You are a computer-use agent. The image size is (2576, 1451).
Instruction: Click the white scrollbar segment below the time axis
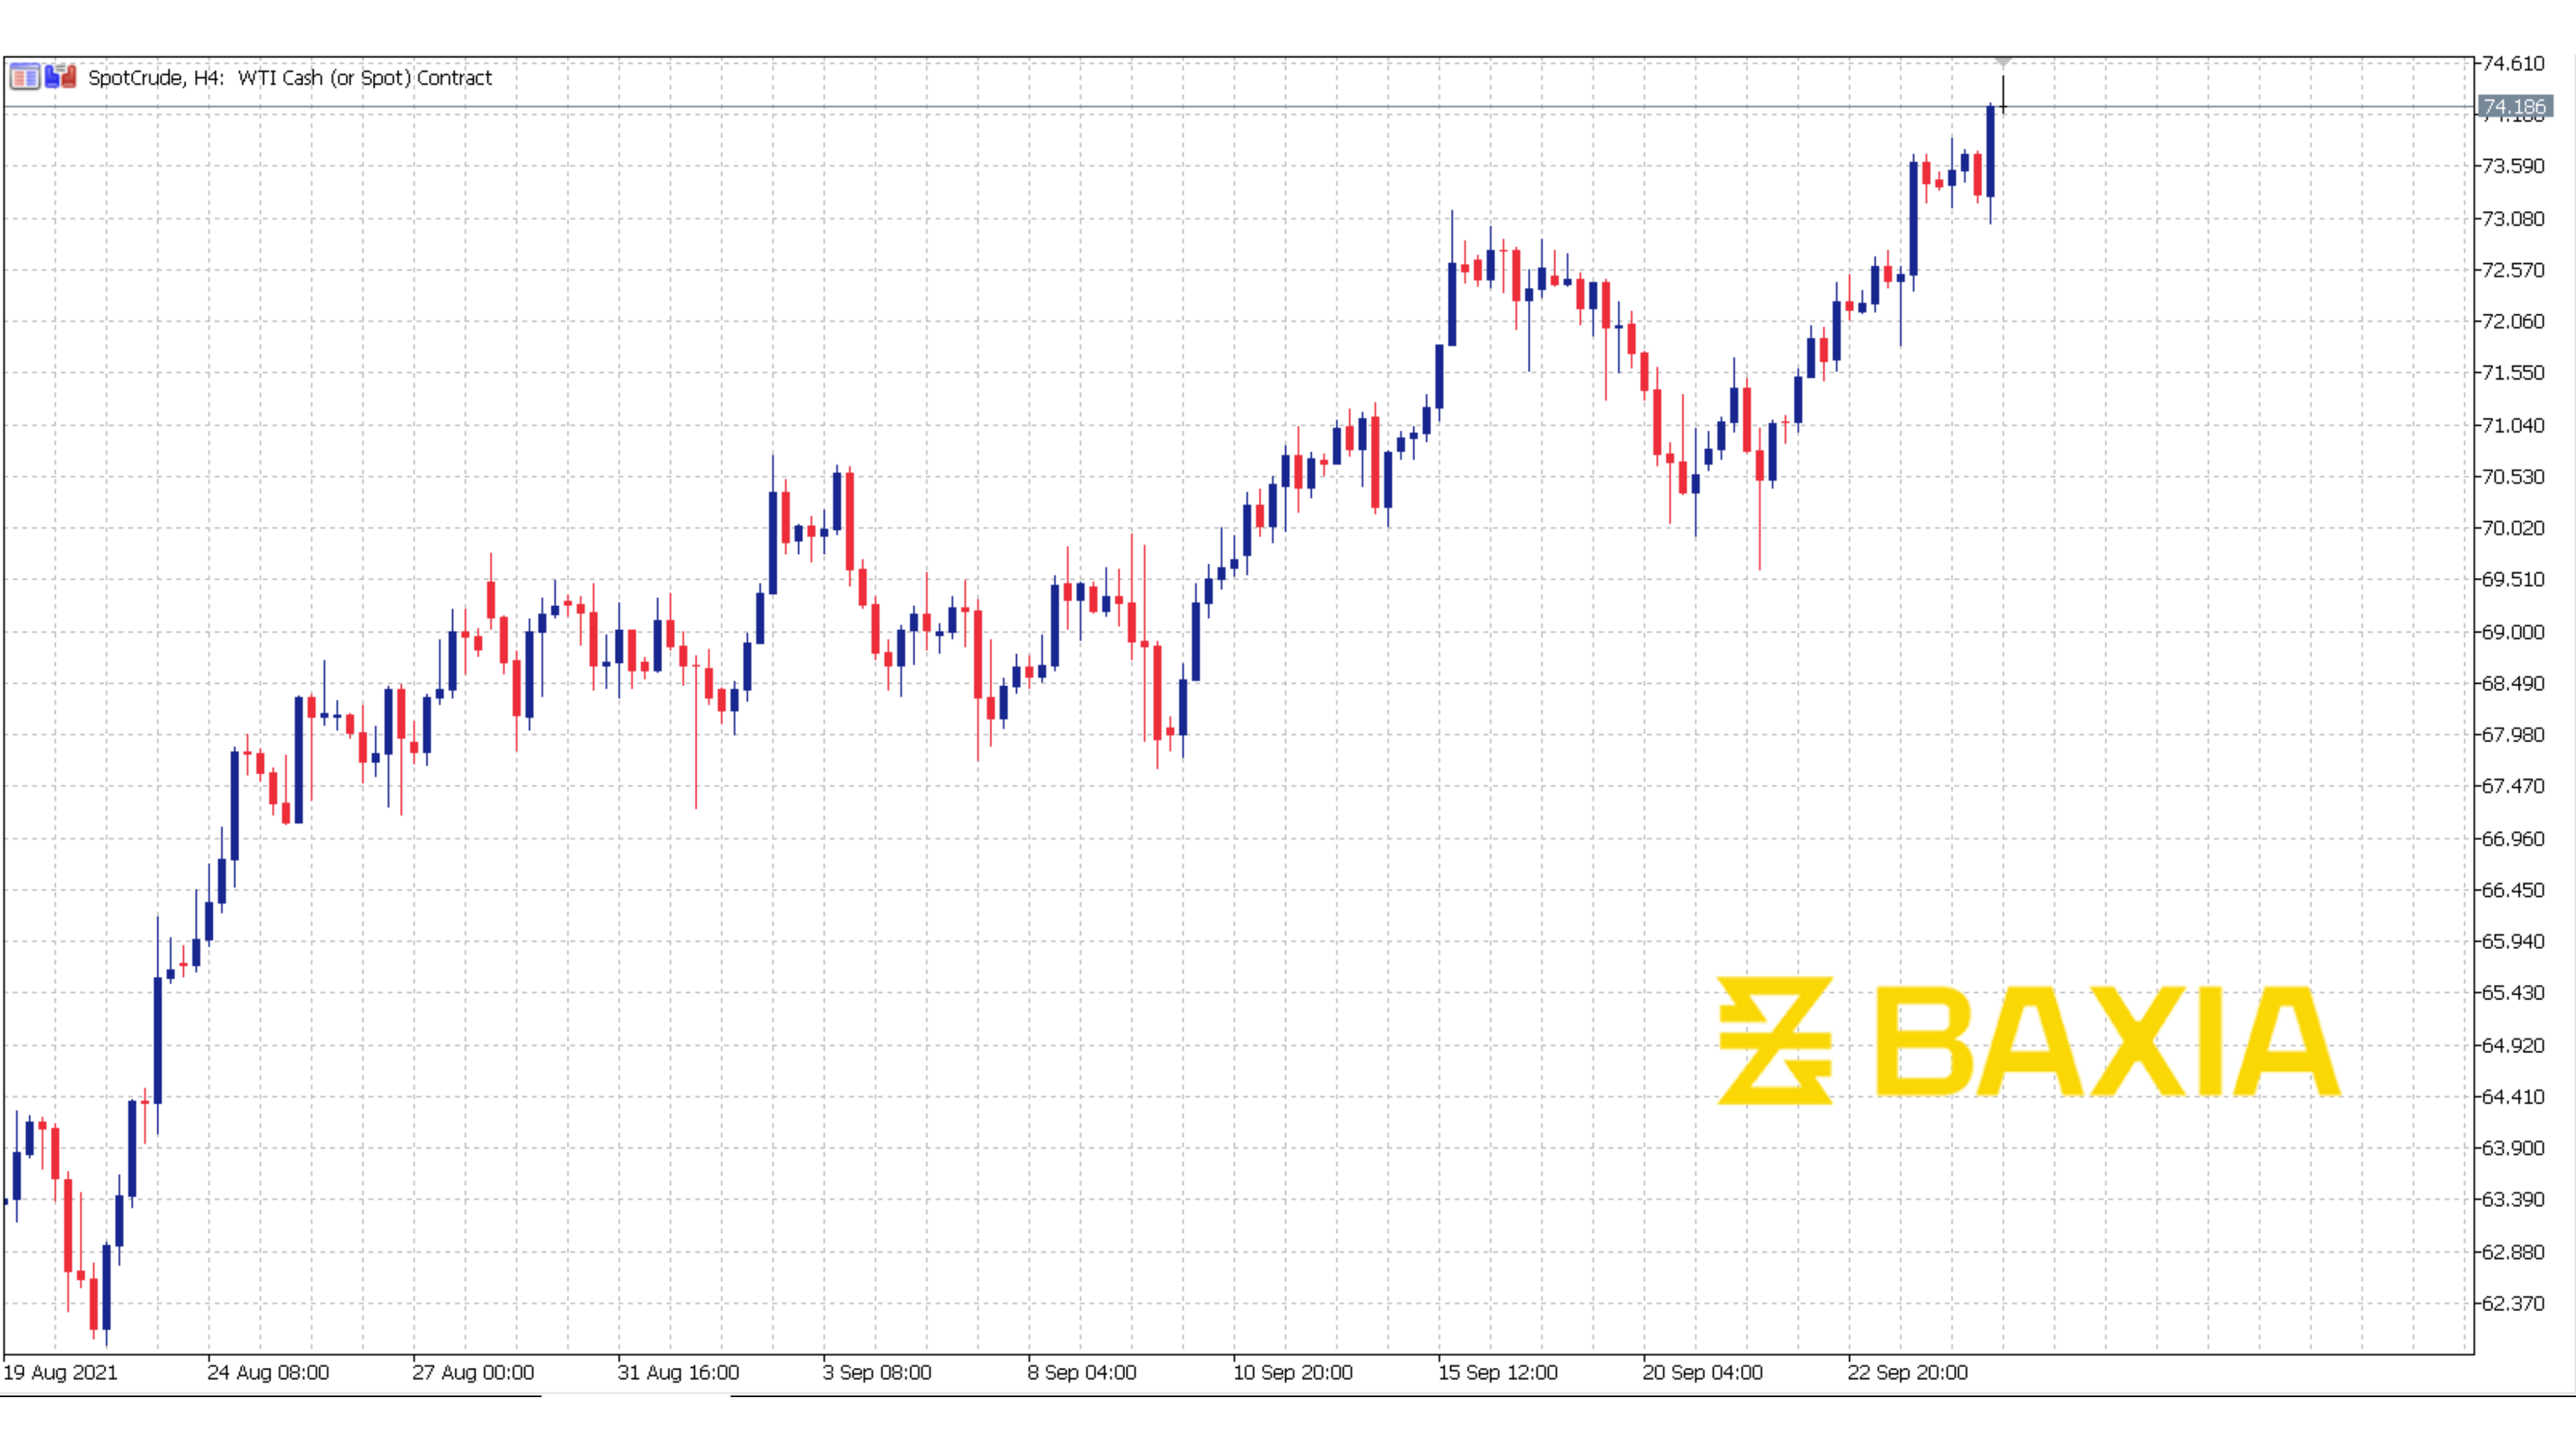tap(635, 1395)
